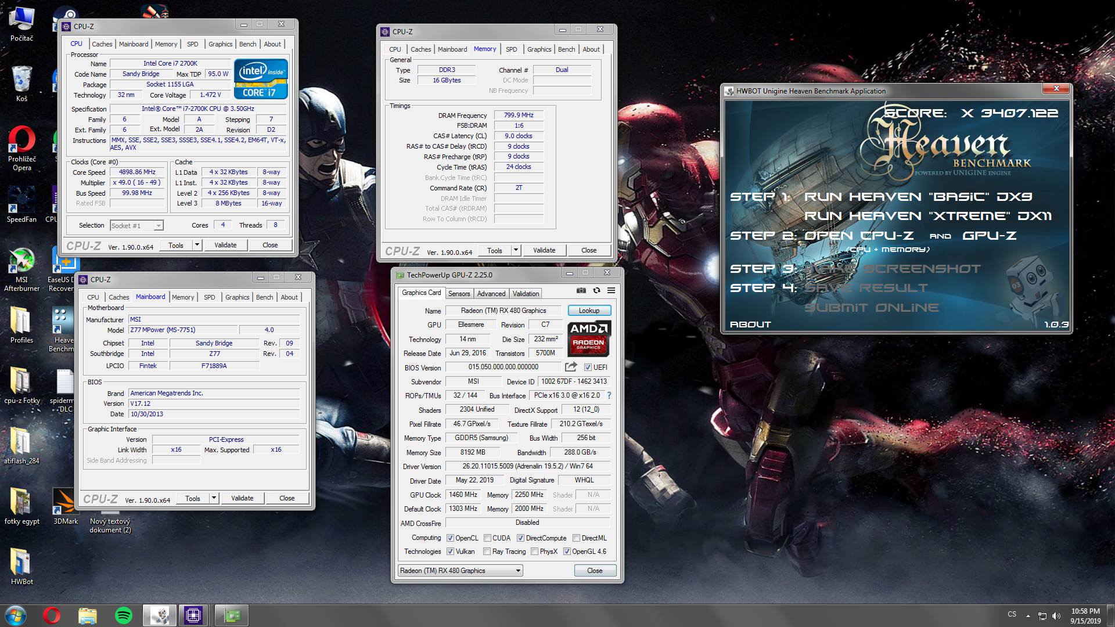Switch to Sensors tab in GPU-Z
The width and height of the screenshot is (1115, 627).
[459, 294]
